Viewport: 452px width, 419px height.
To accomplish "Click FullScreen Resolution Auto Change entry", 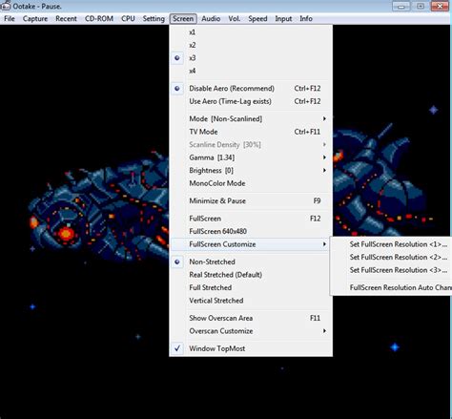I will pyautogui.click(x=392, y=287).
